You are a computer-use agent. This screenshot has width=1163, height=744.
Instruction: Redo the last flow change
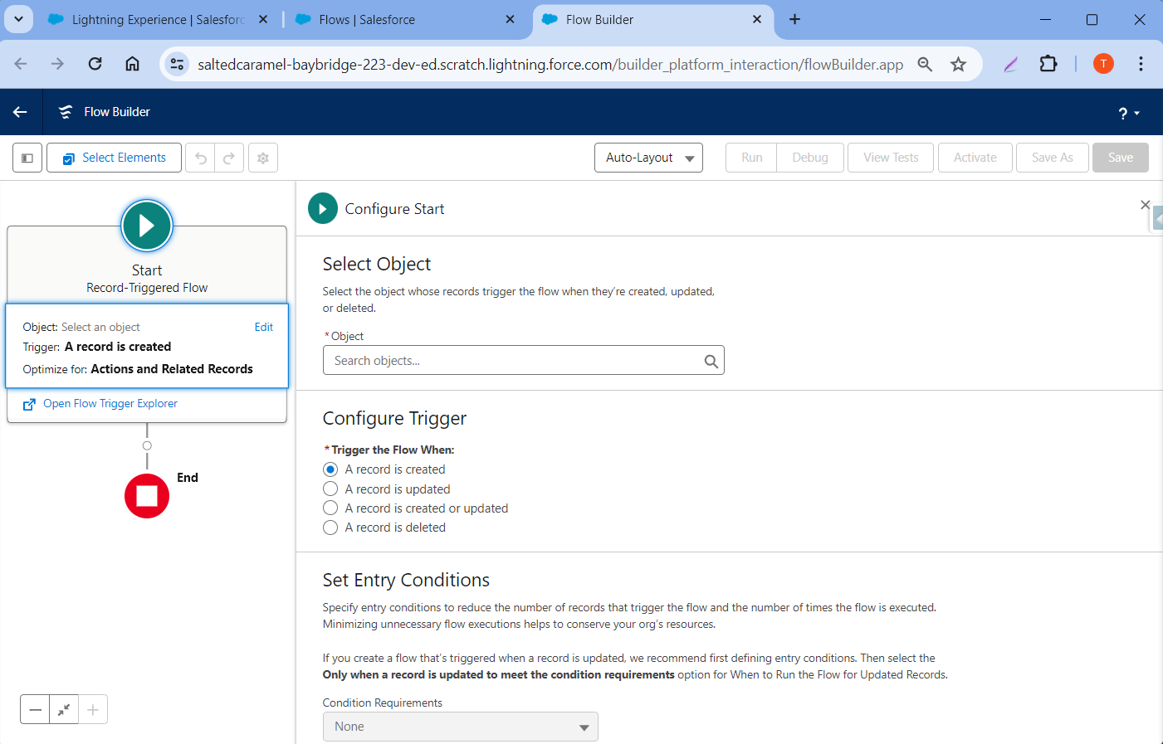pos(229,158)
